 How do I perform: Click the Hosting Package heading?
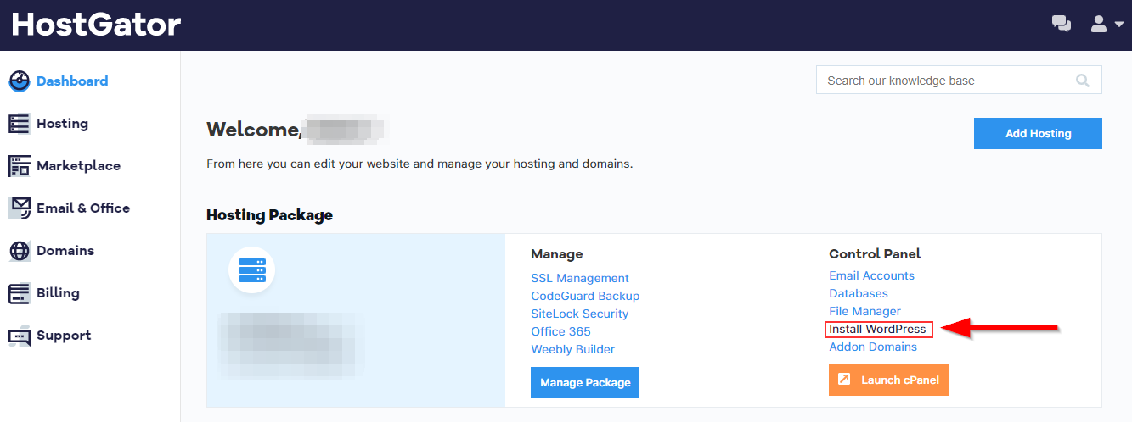coord(269,215)
